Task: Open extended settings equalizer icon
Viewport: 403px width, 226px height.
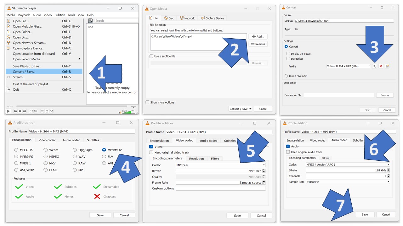Action: [36, 111]
